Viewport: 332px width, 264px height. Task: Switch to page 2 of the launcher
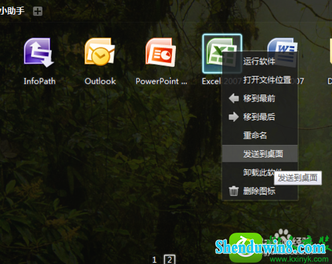169,259
